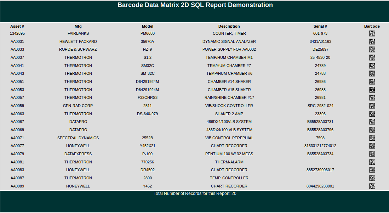Click the barcode icon for SHAKER 2 AMP
The image size is (389, 213).
372,114
